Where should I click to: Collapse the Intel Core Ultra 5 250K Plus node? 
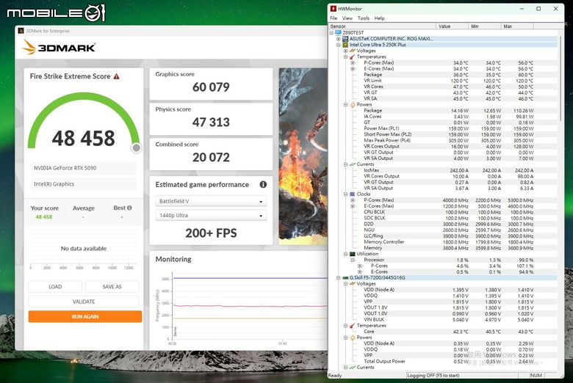coord(339,45)
